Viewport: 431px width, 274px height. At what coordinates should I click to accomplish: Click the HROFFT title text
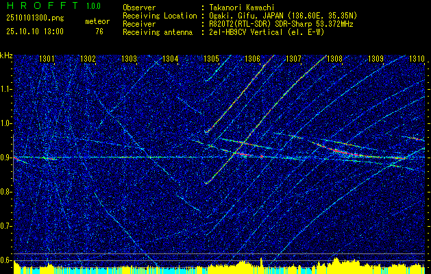[x=42, y=5]
